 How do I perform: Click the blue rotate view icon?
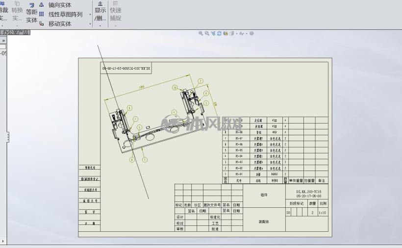coord(219,33)
